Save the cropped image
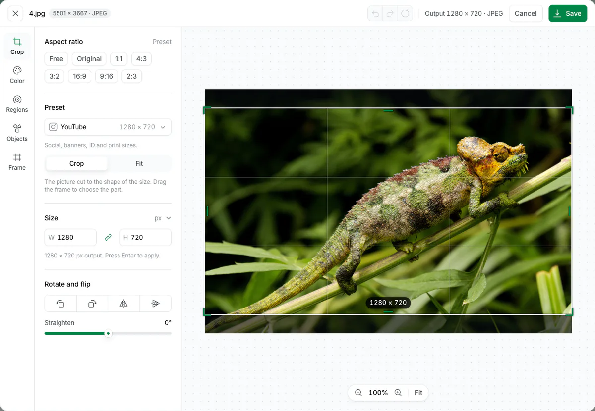Image resolution: width=595 pixels, height=411 pixels. [568, 14]
